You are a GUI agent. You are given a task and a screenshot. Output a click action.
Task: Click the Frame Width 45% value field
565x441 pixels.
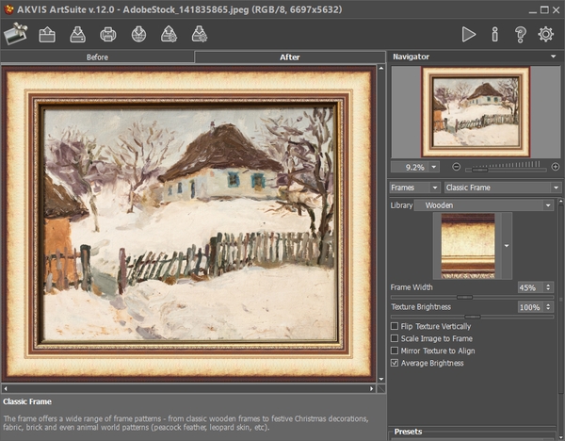point(530,287)
